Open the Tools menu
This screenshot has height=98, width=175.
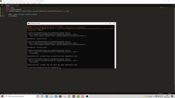point(24,3)
